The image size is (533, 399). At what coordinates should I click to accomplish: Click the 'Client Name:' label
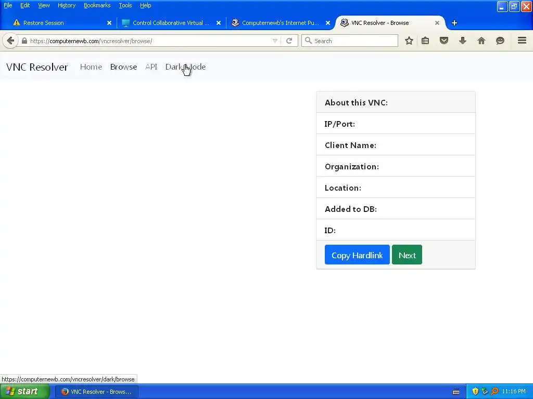350,145
